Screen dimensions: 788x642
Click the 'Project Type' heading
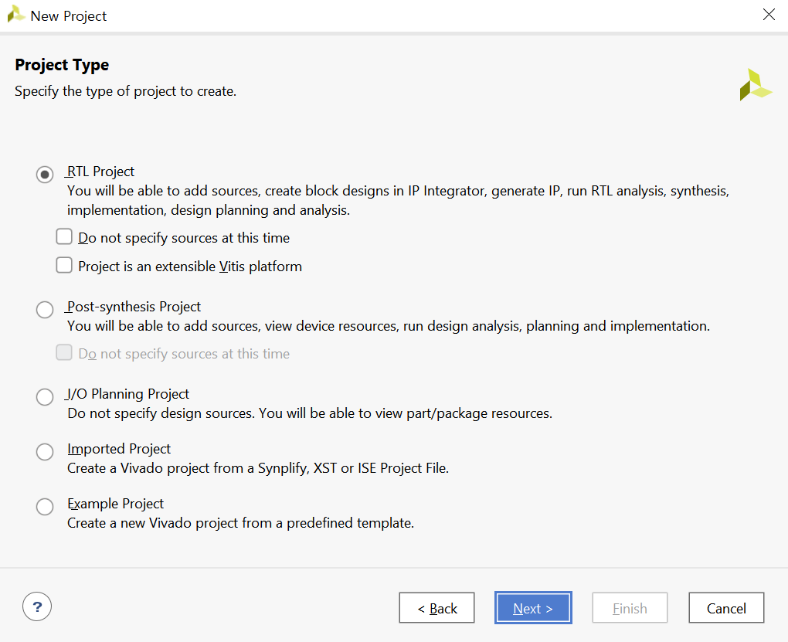point(62,65)
